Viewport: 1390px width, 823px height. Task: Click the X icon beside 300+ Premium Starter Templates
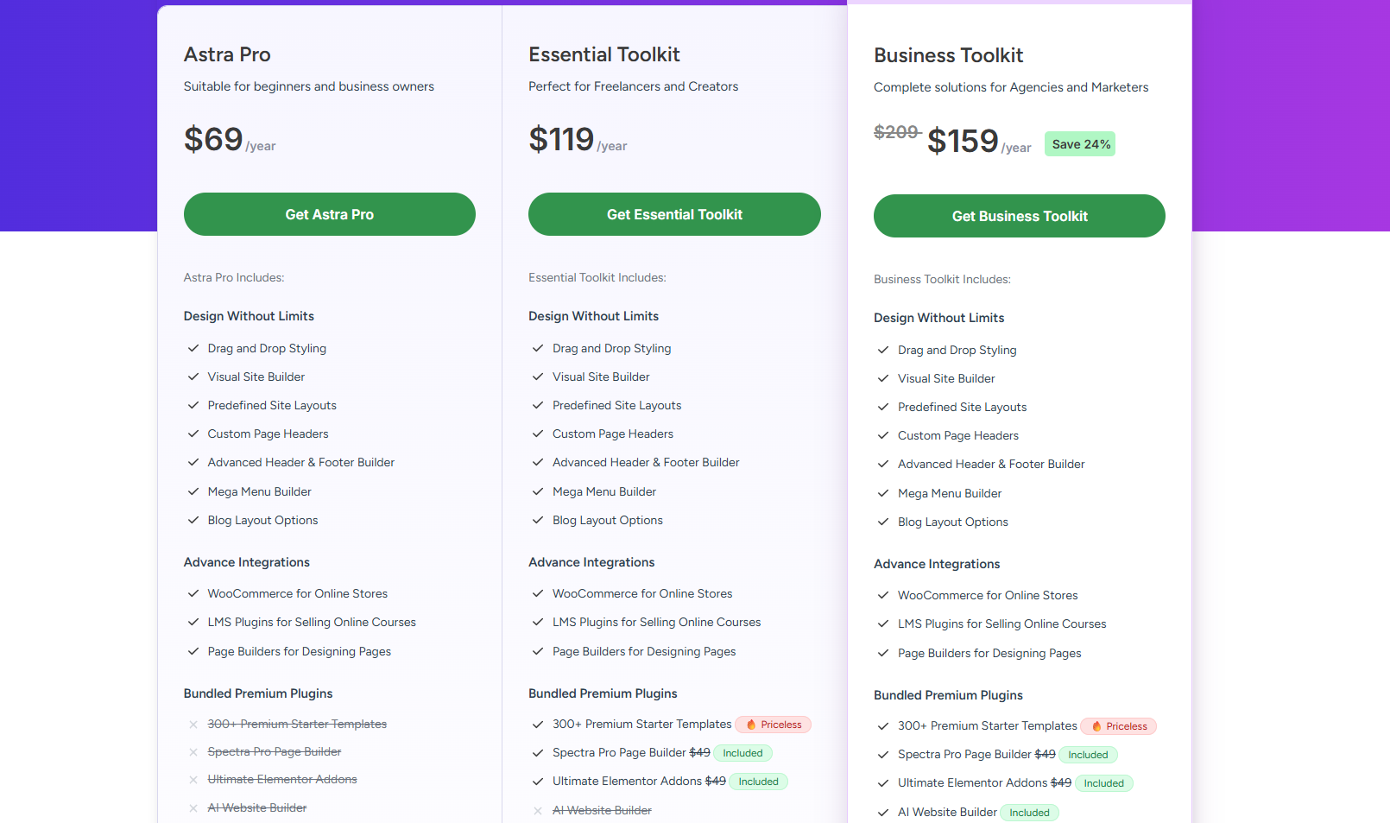click(x=193, y=724)
